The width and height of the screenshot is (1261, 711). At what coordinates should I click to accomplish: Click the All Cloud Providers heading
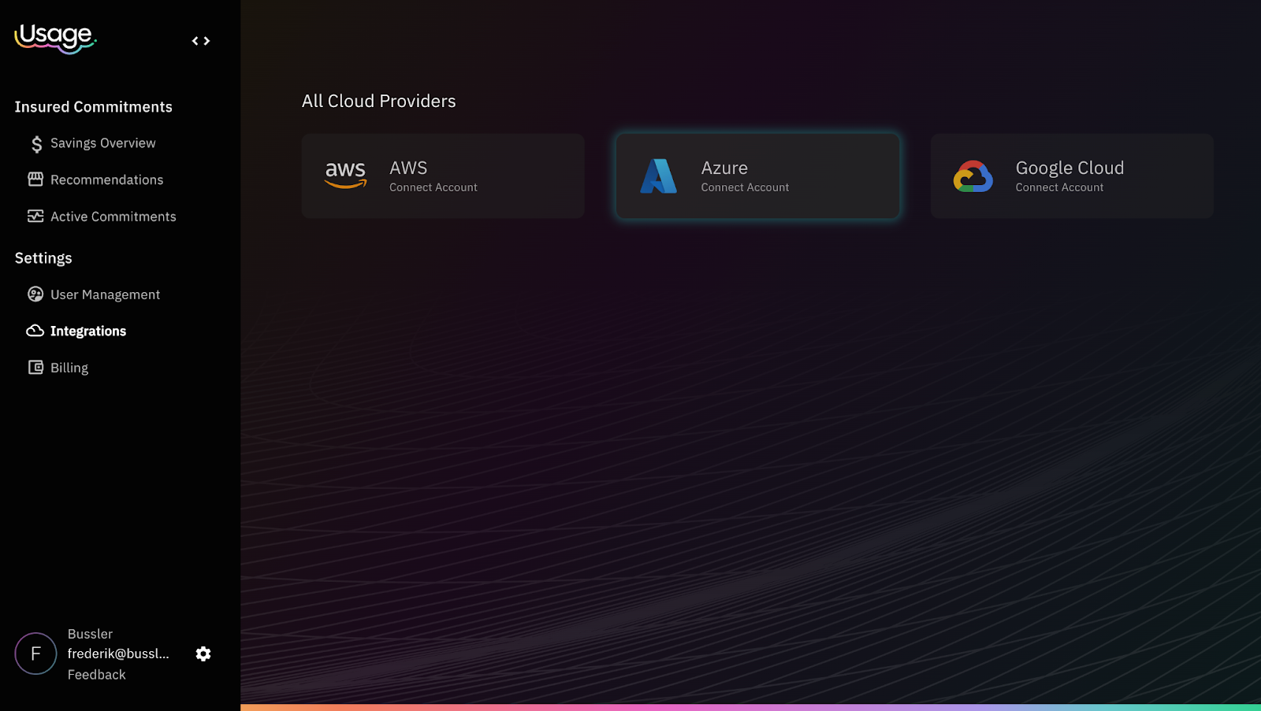click(378, 101)
